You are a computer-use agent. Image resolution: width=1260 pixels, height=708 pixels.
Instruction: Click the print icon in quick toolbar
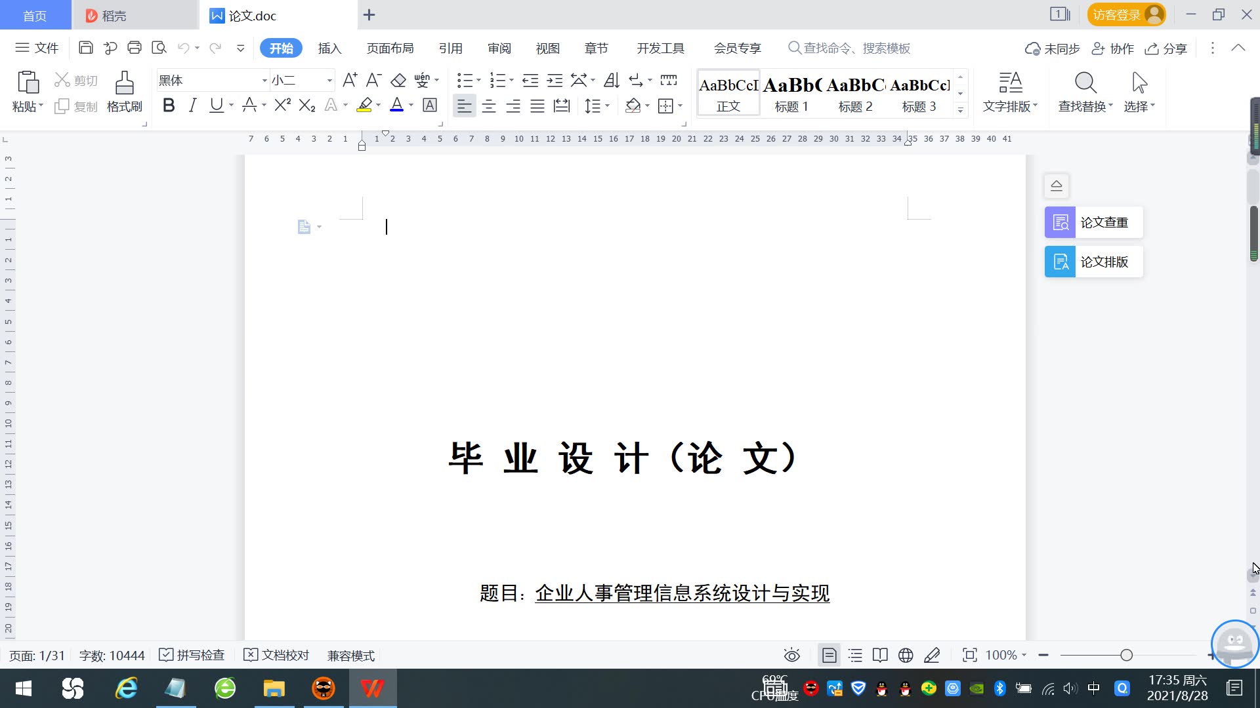coord(135,48)
